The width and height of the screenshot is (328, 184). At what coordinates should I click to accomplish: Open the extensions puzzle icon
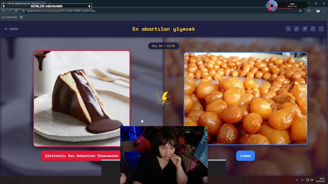(x=309, y=11)
